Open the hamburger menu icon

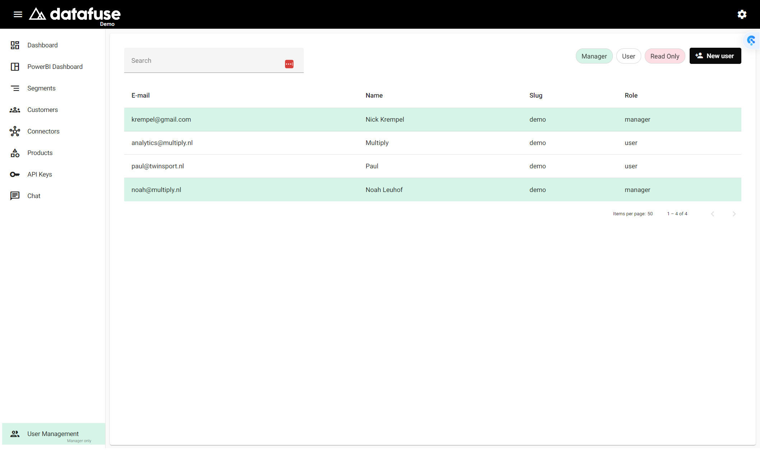[x=18, y=14]
